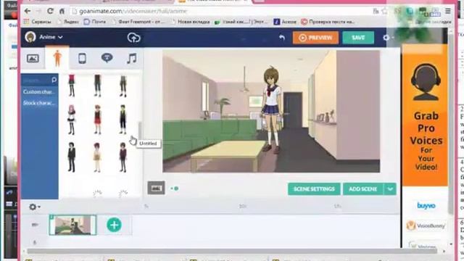This screenshot has width=464, height=261.
Task: Select Stock characters category
Action: click(x=39, y=103)
